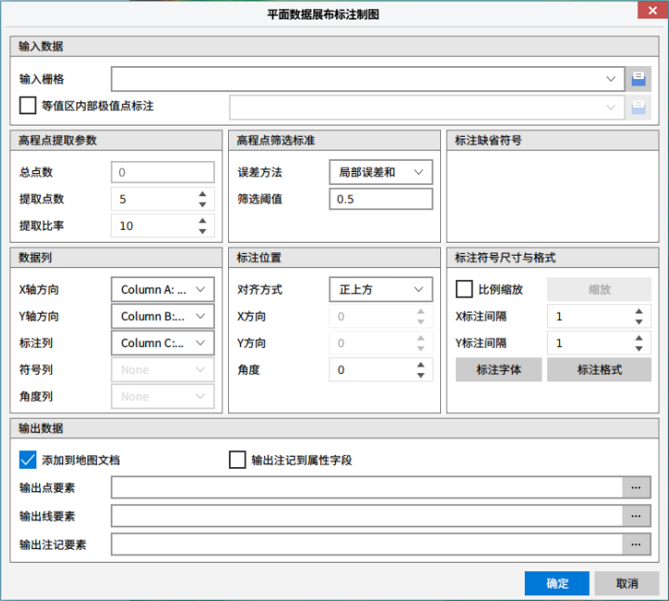Click browse button for 输出注记要素
Screen dimensions: 669x601
[636, 544]
